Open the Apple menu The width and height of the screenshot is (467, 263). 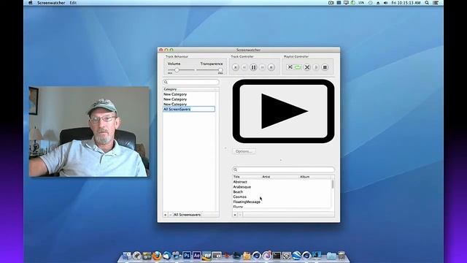[31, 3]
